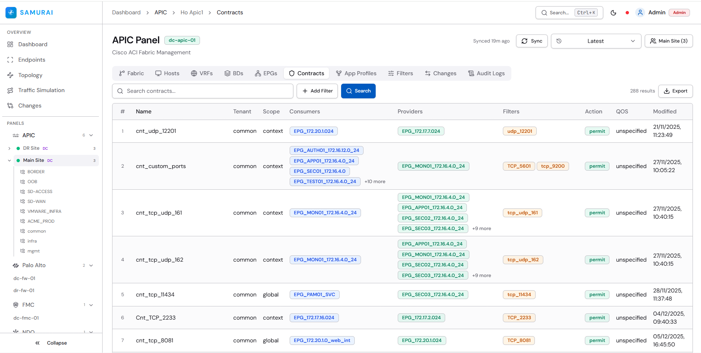Toggle the red notification status dot

[x=627, y=12]
